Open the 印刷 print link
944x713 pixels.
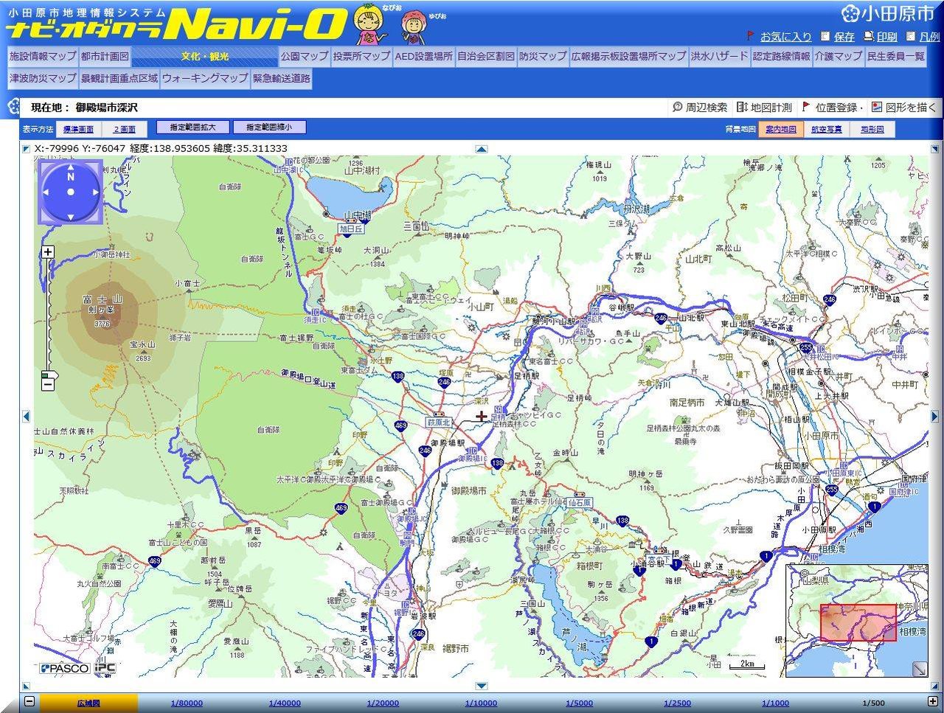pyautogui.click(x=887, y=36)
